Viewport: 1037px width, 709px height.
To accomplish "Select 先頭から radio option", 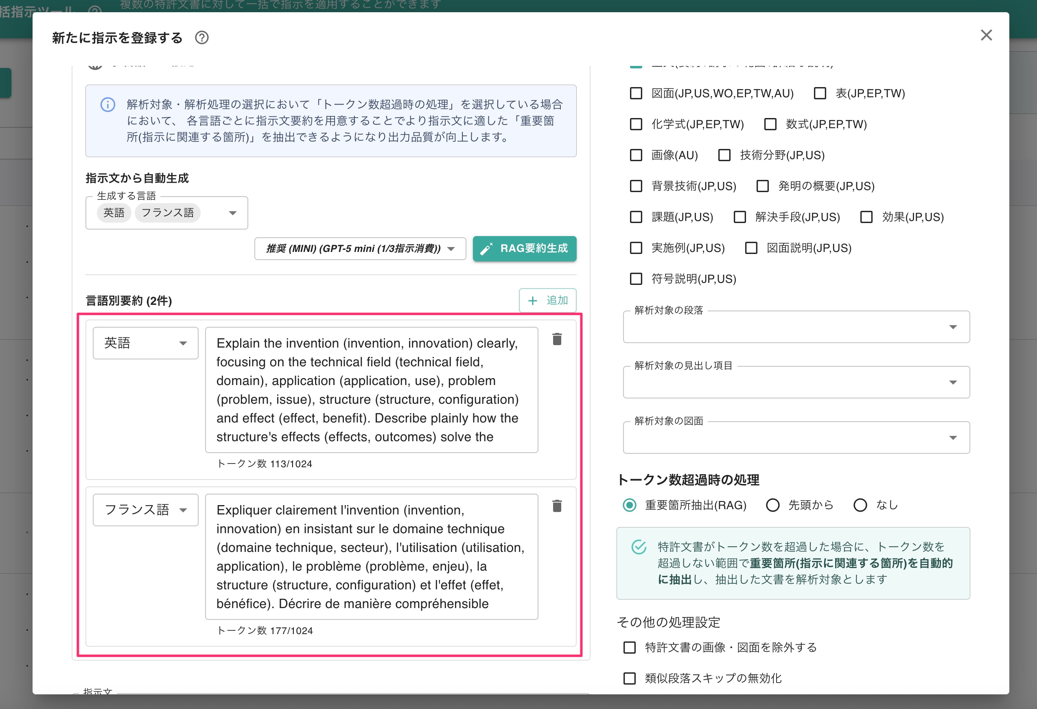I will click(x=772, y=505).
